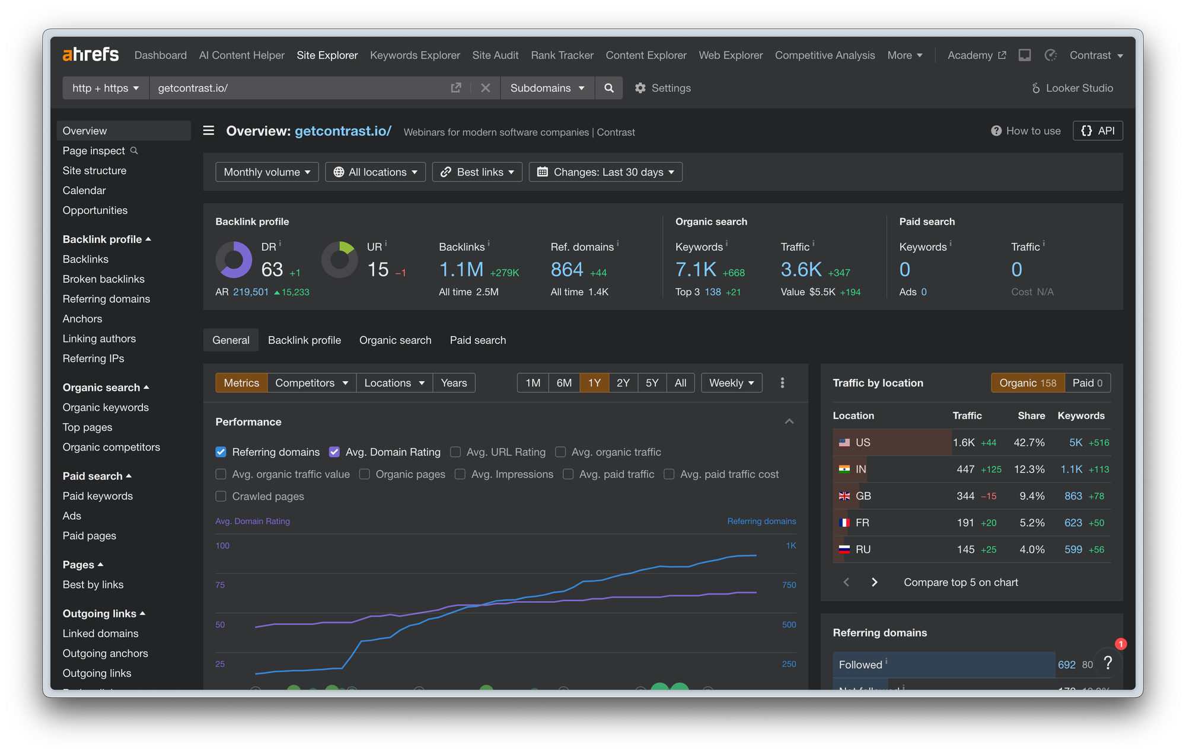
Task: Clear the URL field with X icon
Action: pos(486,88)
